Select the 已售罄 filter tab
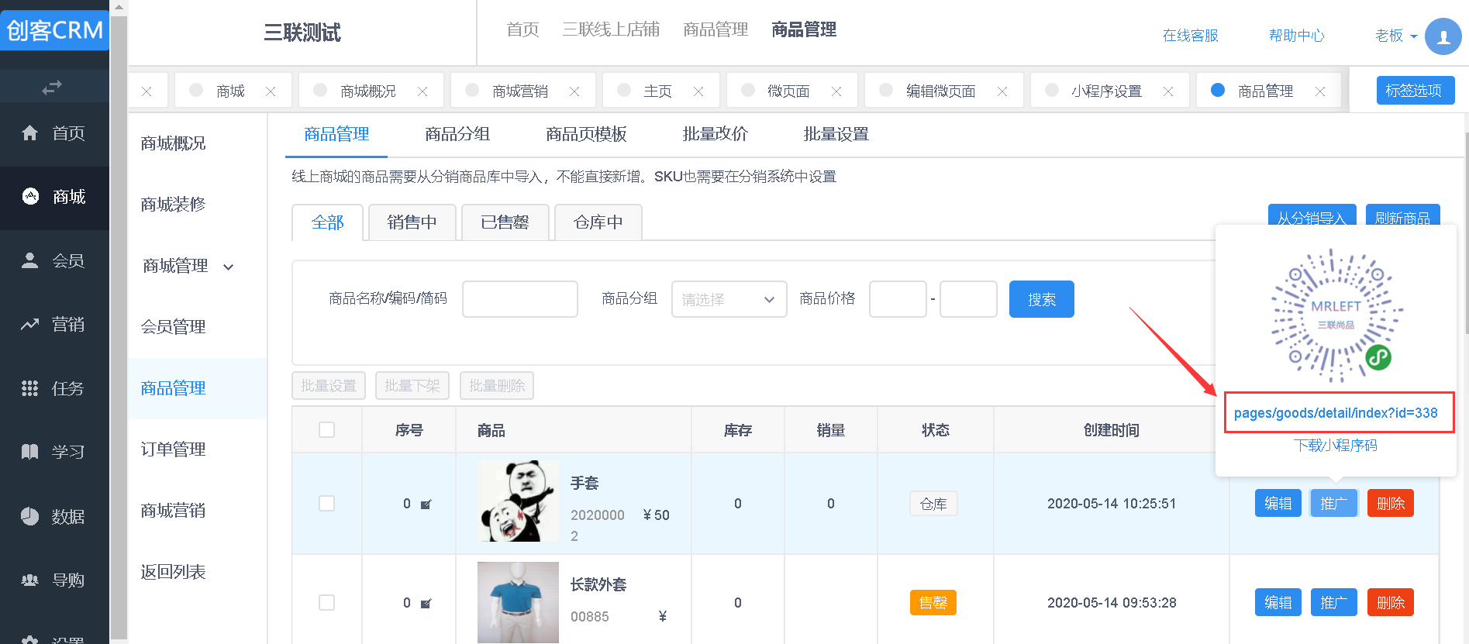This screenshot has height=644, width=1469. click(505, 222)
